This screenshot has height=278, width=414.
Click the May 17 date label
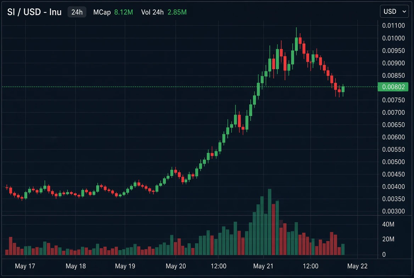[x=25, y=266]
